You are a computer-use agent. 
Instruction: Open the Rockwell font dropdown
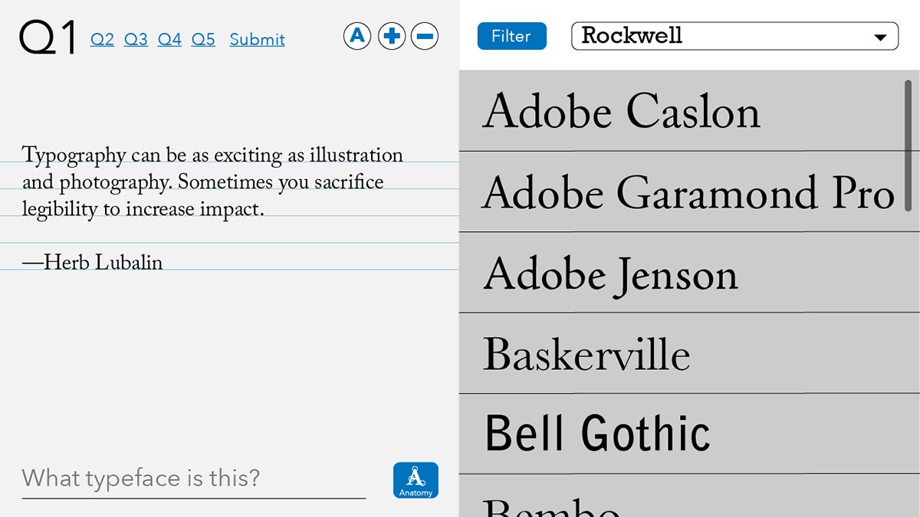pyautogui.click(x=734, y=36)
